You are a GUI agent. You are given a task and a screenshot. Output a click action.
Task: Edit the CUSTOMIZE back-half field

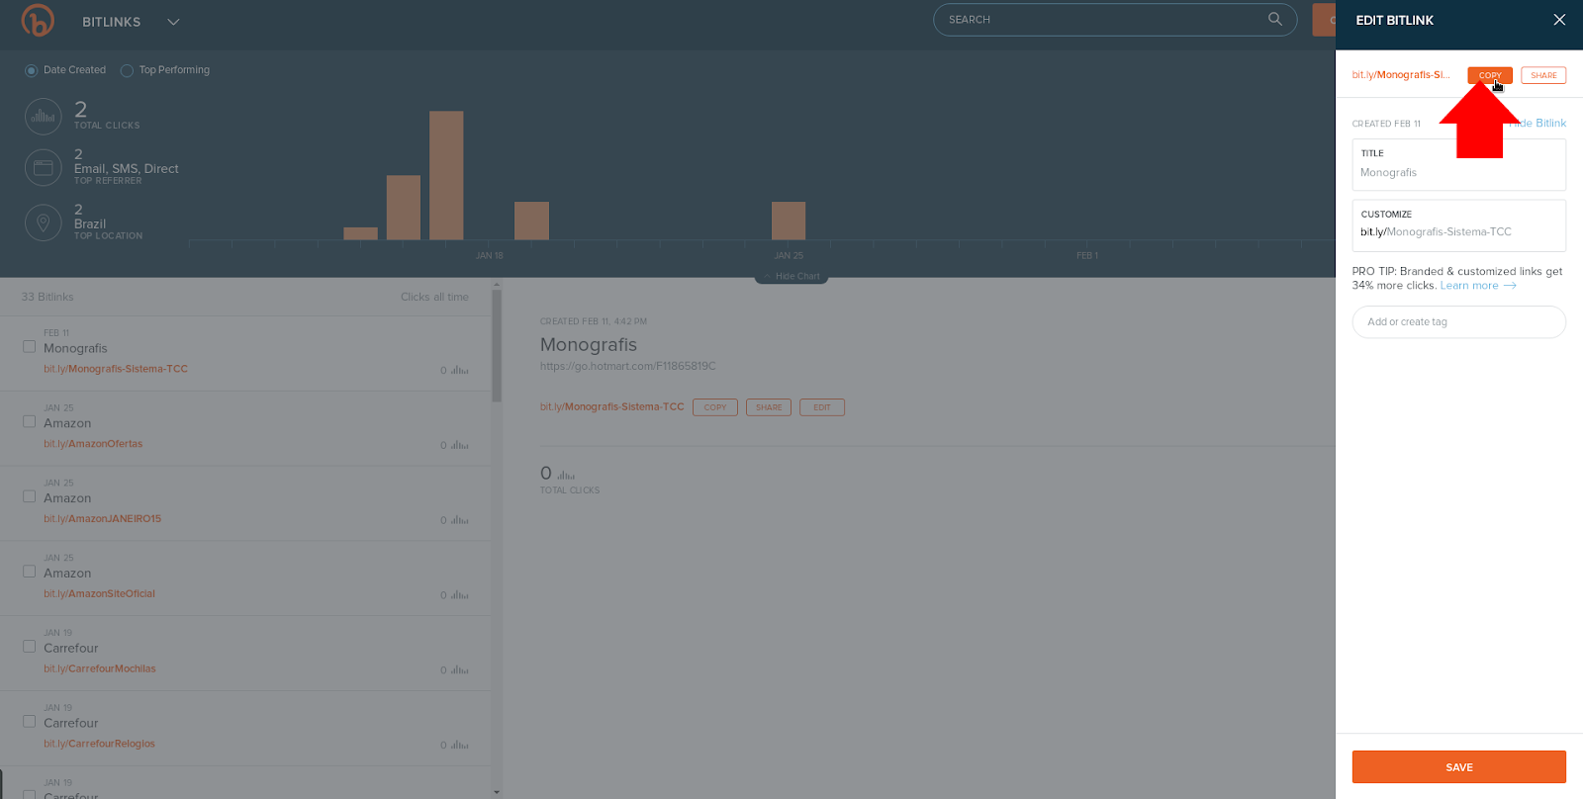1458,225
